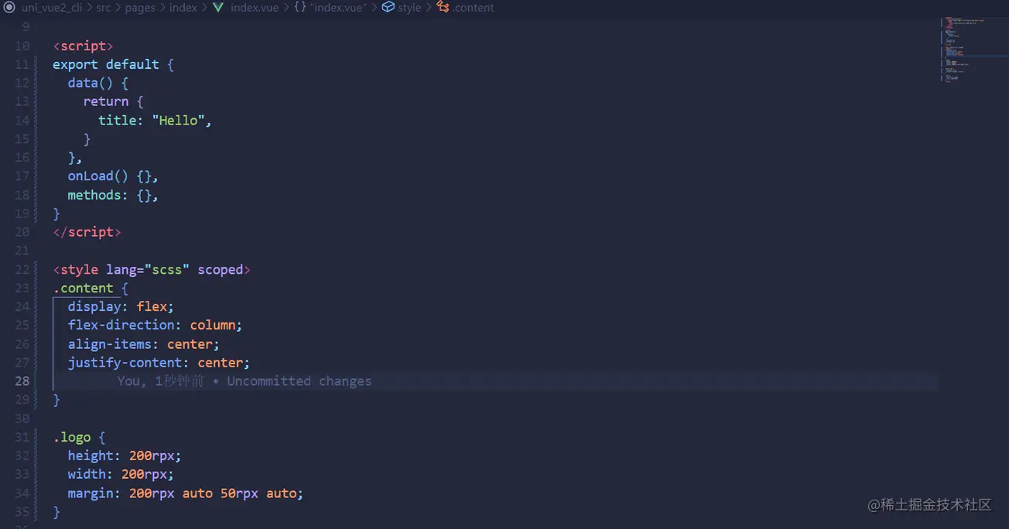The image size is (1009, 529).
Task: Click the opening script tag on line 10
Action: (83, 46)
